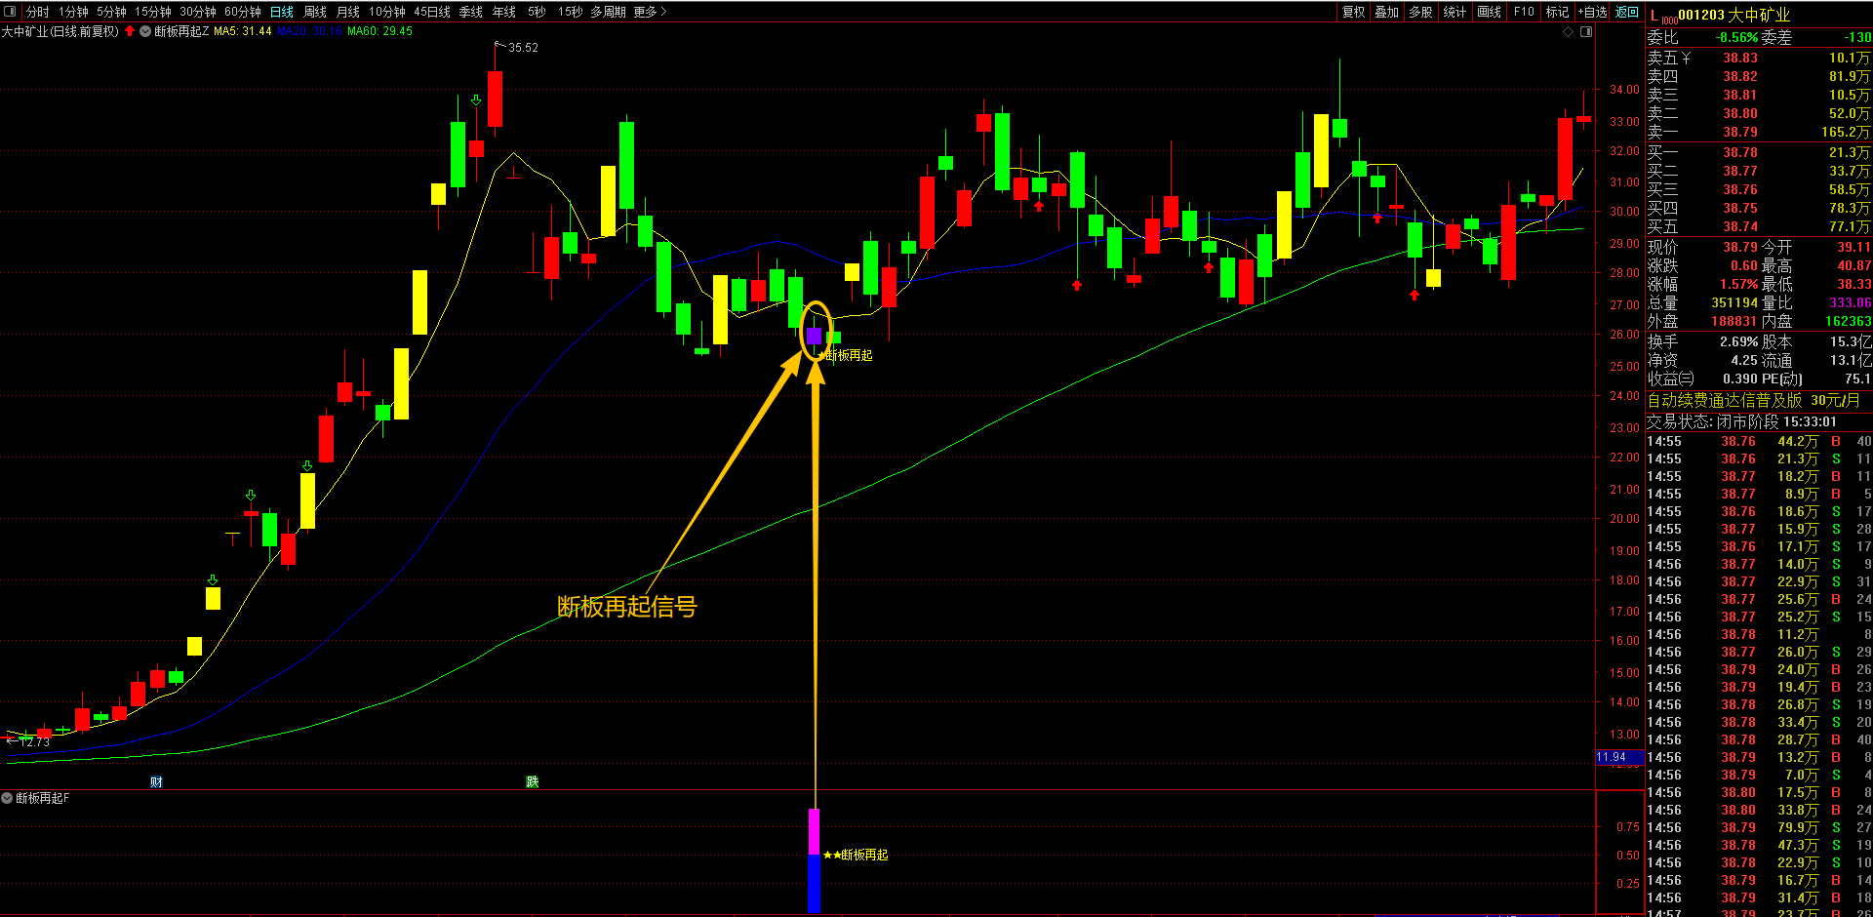Click the 财 financial event marker
Screen dimensions: 1873x917
pyautogui.click(x=156, y=782)
